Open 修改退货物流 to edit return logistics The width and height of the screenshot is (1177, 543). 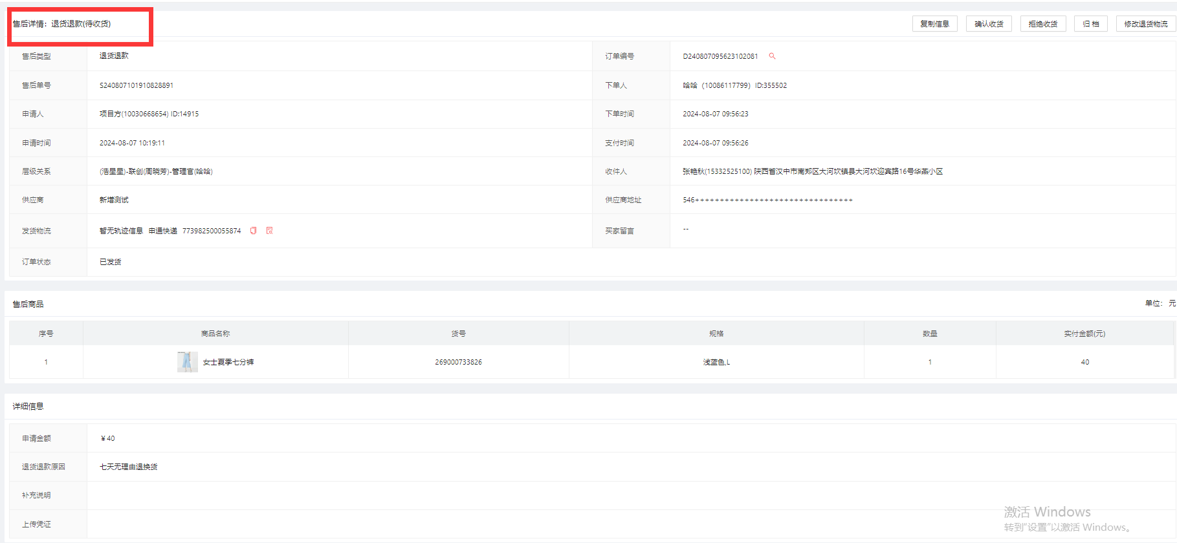1145,24
